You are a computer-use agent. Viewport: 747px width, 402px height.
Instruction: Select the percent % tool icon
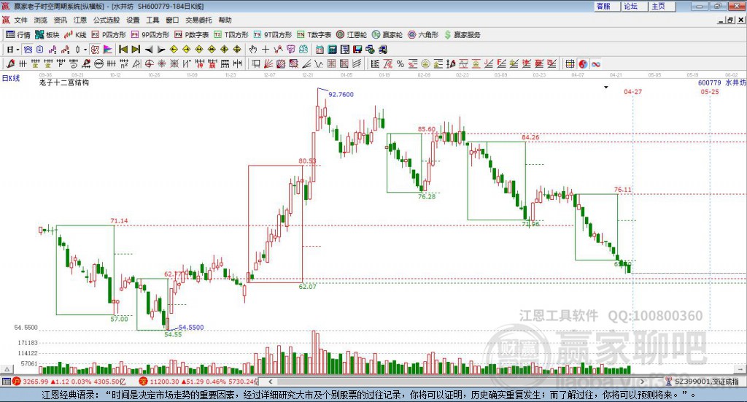tap(400, 63)
